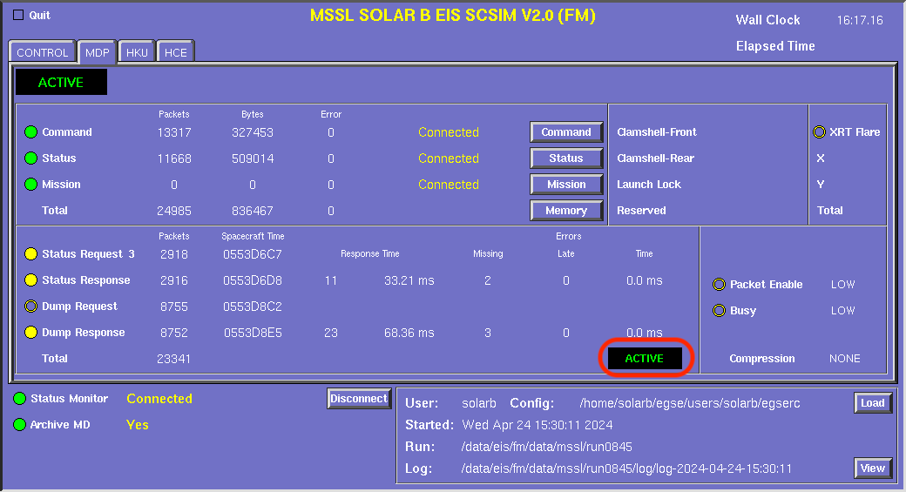Screen dimensions: 906x492
Task: Click the Started date text
Action: click(x=538, y=425)
